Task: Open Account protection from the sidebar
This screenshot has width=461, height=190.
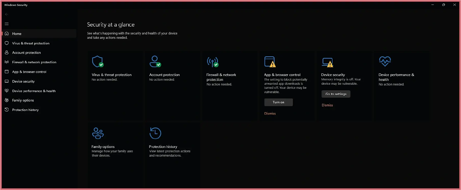Action: 39,53
